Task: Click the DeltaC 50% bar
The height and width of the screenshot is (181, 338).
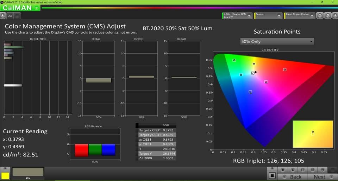Action: (x=142, y=77)
